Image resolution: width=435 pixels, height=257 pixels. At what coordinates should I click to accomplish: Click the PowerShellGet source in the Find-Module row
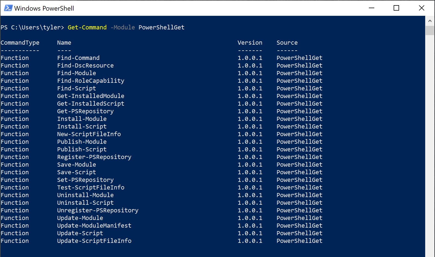299,73
